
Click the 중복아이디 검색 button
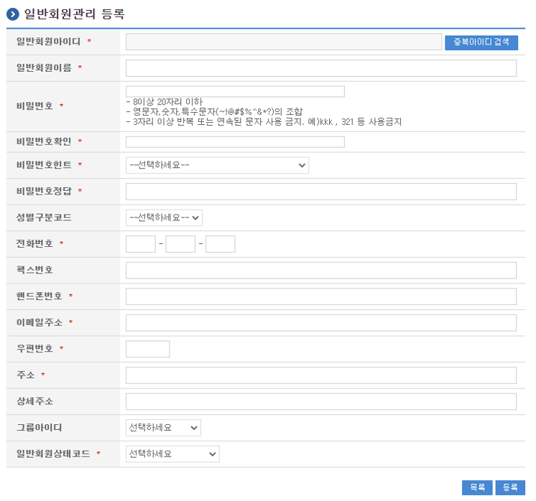(481, 42)
